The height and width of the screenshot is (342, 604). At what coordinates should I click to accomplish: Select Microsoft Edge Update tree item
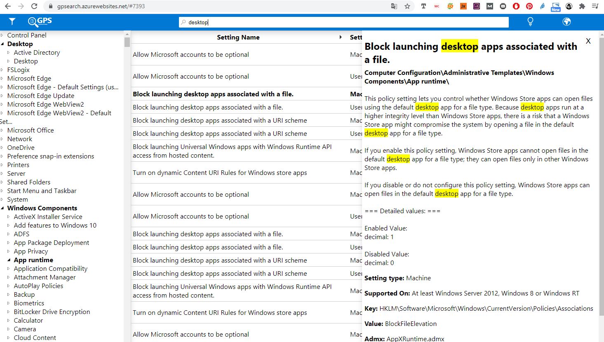[x=41, y=96]
